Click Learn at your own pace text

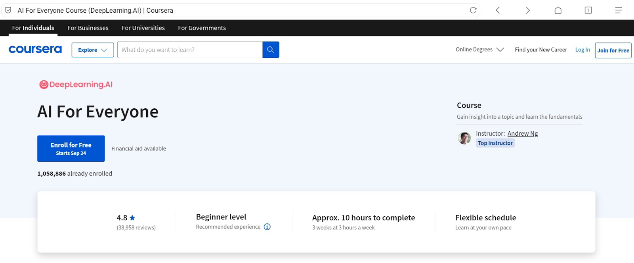483,228
